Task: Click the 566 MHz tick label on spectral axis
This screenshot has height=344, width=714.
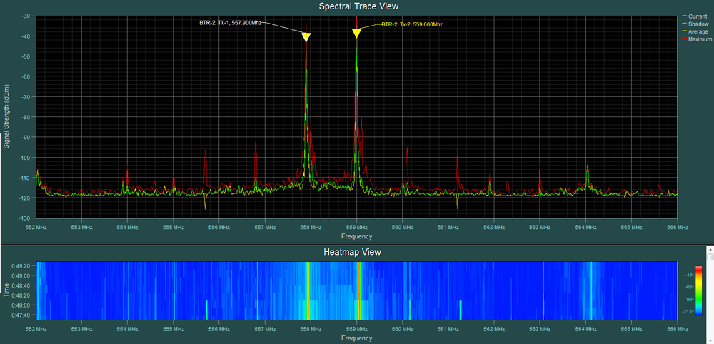Action: [x=677, y=227]
